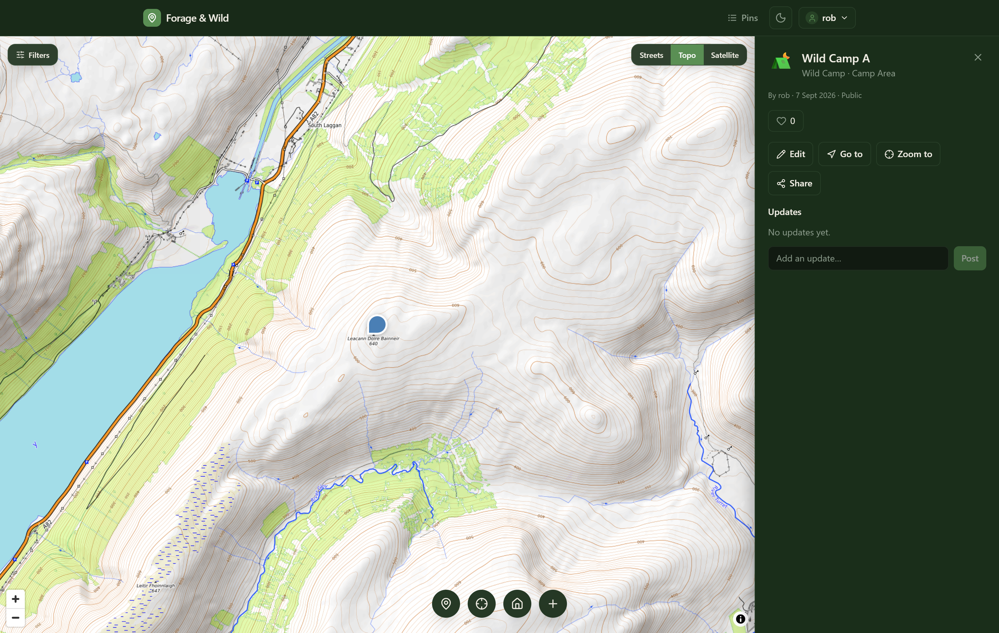Zoom in on the map
This screenshot has height=633, width=999.
15,599
